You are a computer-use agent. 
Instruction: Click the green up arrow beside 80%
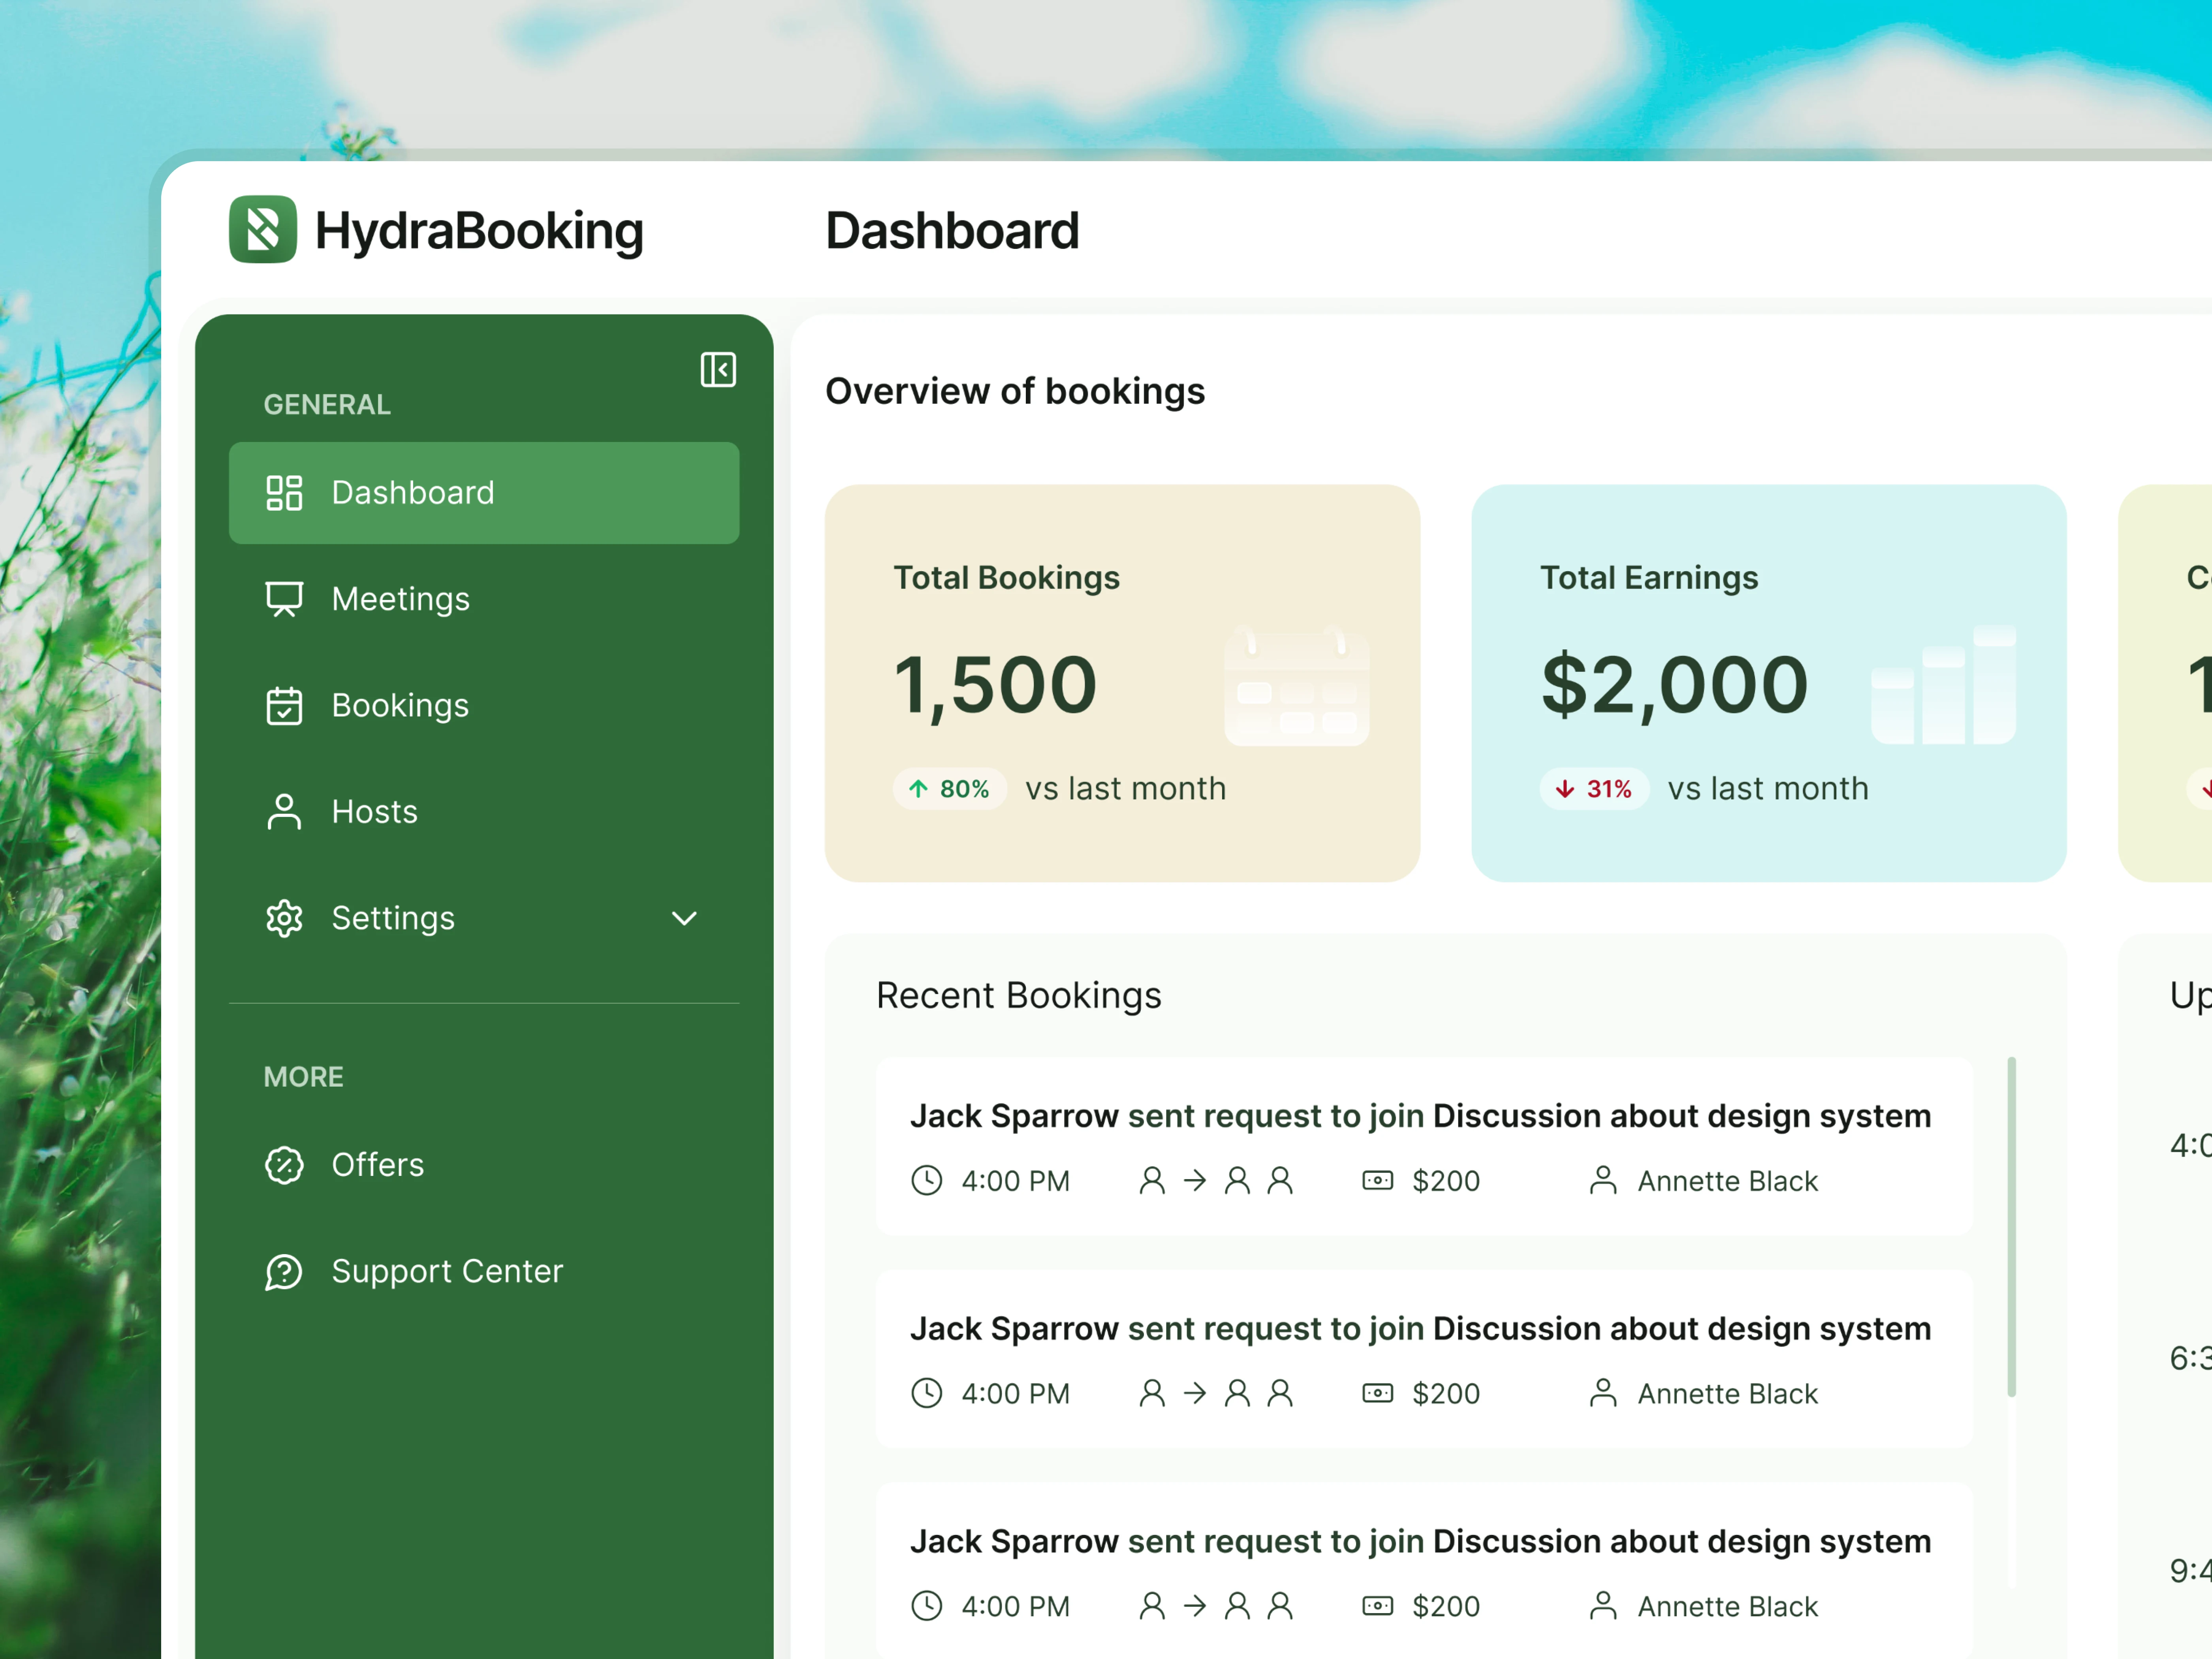tap(918, 789)
